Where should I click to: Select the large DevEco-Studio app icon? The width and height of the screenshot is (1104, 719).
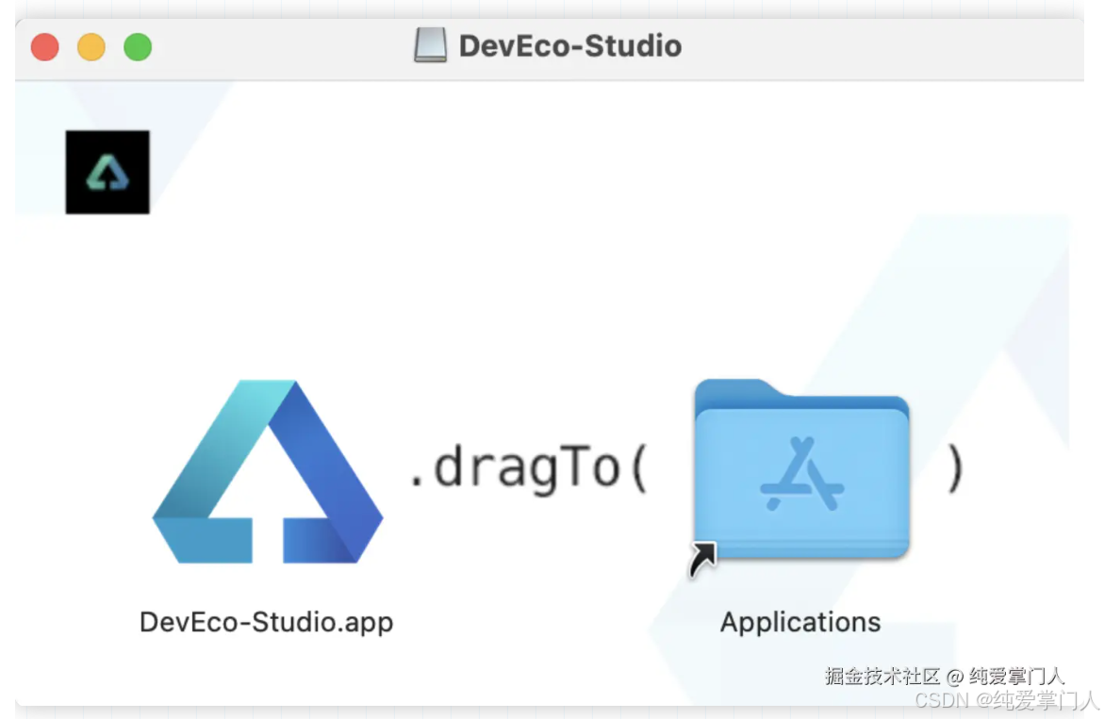point(268,471)
